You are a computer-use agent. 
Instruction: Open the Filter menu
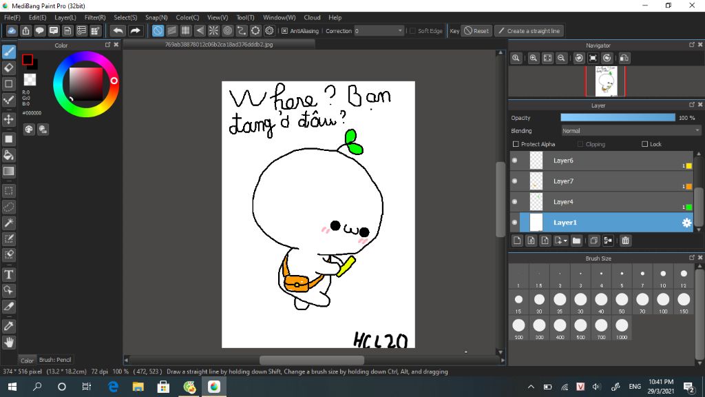coord(95,17)
